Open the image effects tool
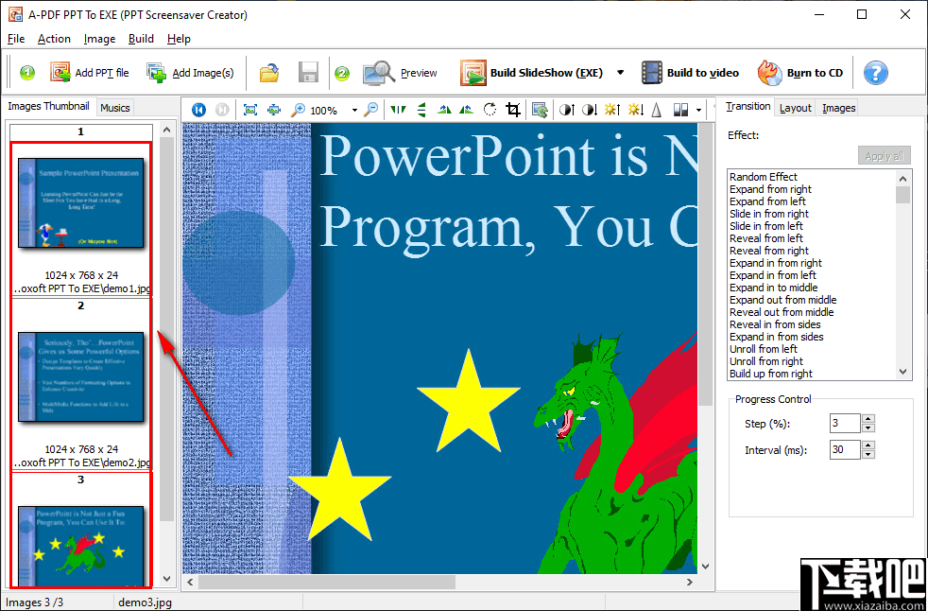928x611 pixels. (x=541, y=110)
